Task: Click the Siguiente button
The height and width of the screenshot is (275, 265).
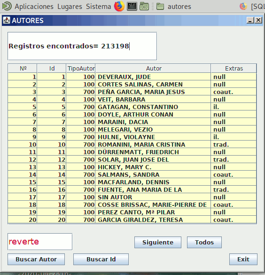Action: click(x=158, y=242)
